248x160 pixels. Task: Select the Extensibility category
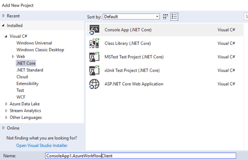(x=28, y=84)
